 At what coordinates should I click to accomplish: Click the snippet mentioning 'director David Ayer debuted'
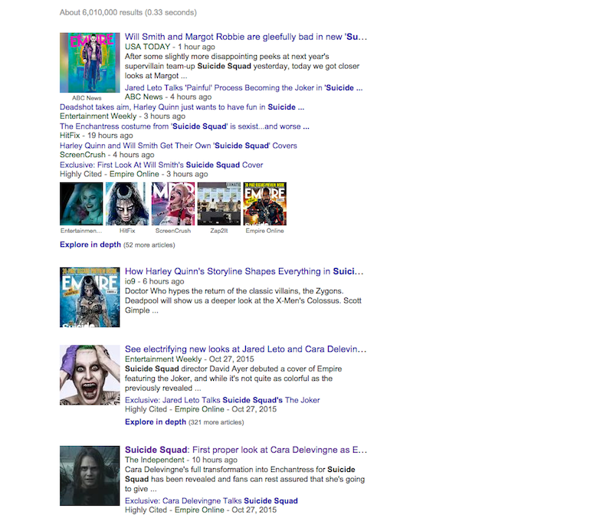[234, 379]
